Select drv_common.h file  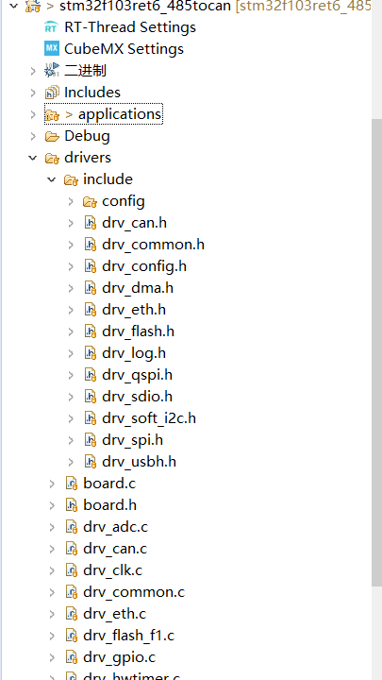153,245
